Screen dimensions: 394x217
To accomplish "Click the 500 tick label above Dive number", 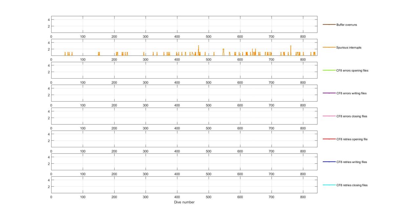I will pos(208,197).
